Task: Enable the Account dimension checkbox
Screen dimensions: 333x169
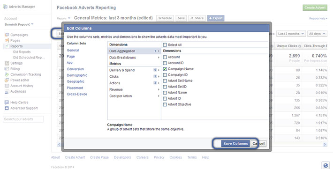Action: click(x=165, y=57)
